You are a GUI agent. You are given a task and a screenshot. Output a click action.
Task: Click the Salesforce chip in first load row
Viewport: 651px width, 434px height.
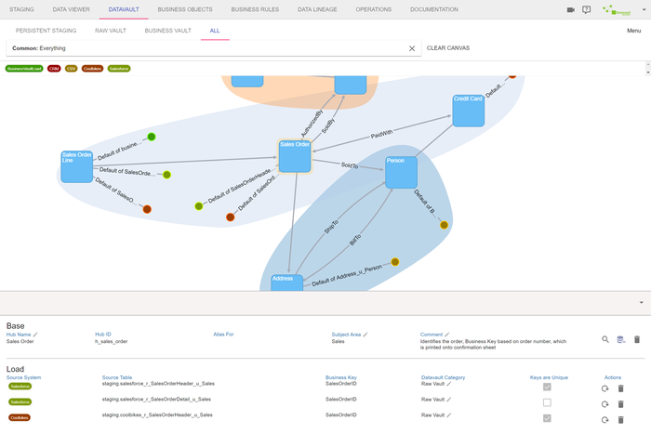pos(20,387)
